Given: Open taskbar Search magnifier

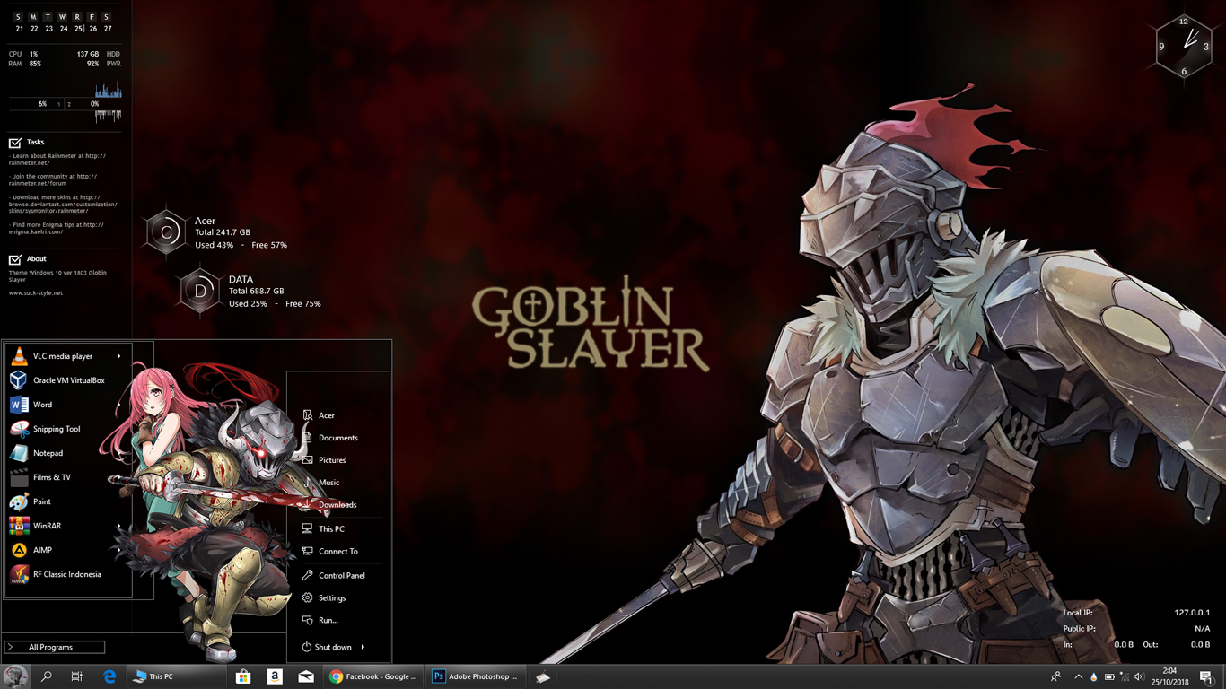Looking at the screenshot, I should click(47, 676).
